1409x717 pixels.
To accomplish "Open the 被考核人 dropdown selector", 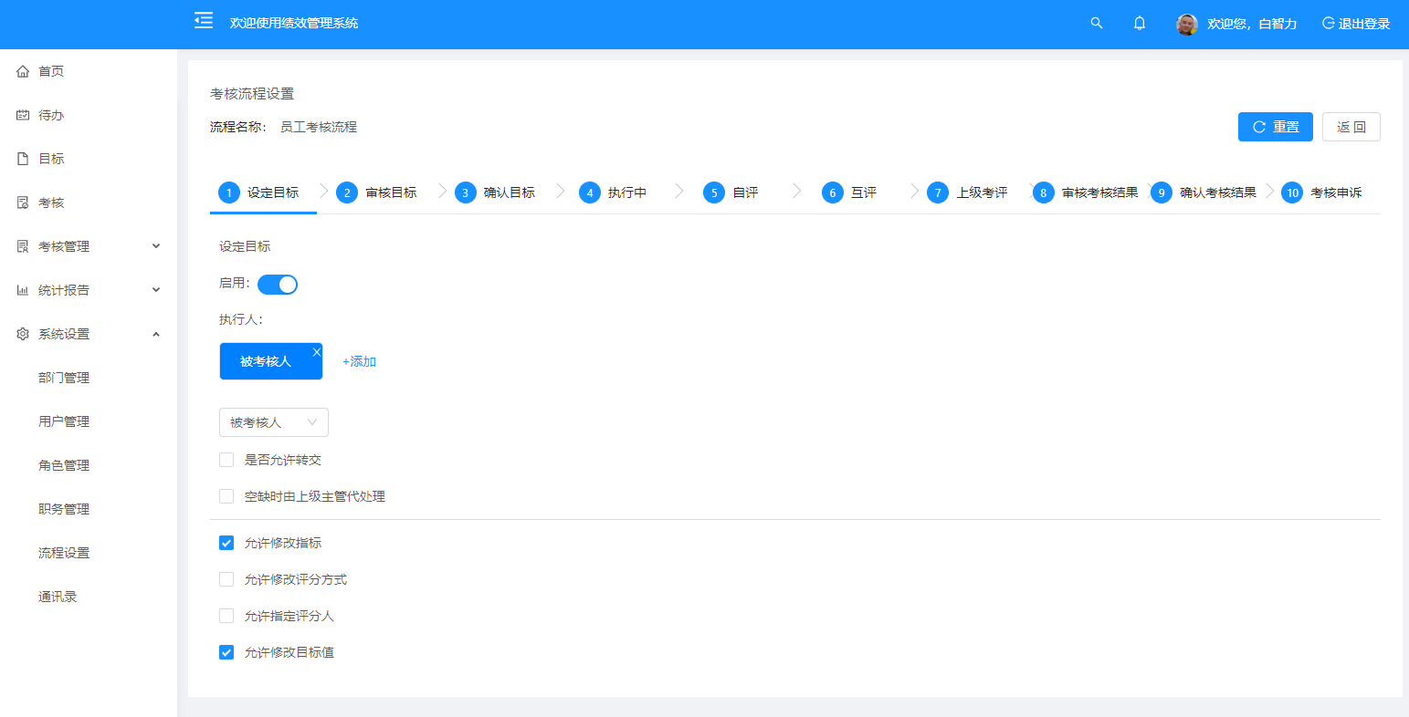I will tap(274, 422).
